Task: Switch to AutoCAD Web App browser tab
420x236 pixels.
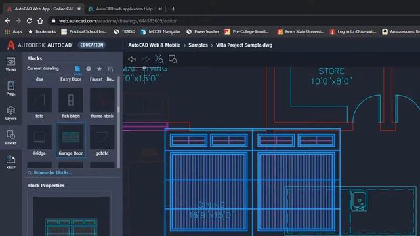Action: [x=44, y=9]
